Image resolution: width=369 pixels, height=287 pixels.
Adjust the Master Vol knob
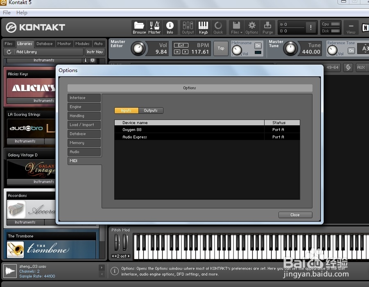click(x=138, y=48)
